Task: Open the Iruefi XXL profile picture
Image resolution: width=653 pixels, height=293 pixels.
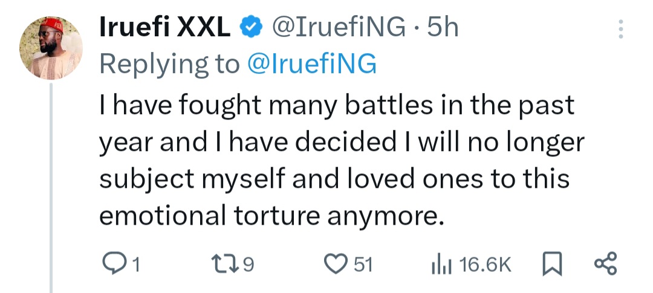Action: click(51, 47)
